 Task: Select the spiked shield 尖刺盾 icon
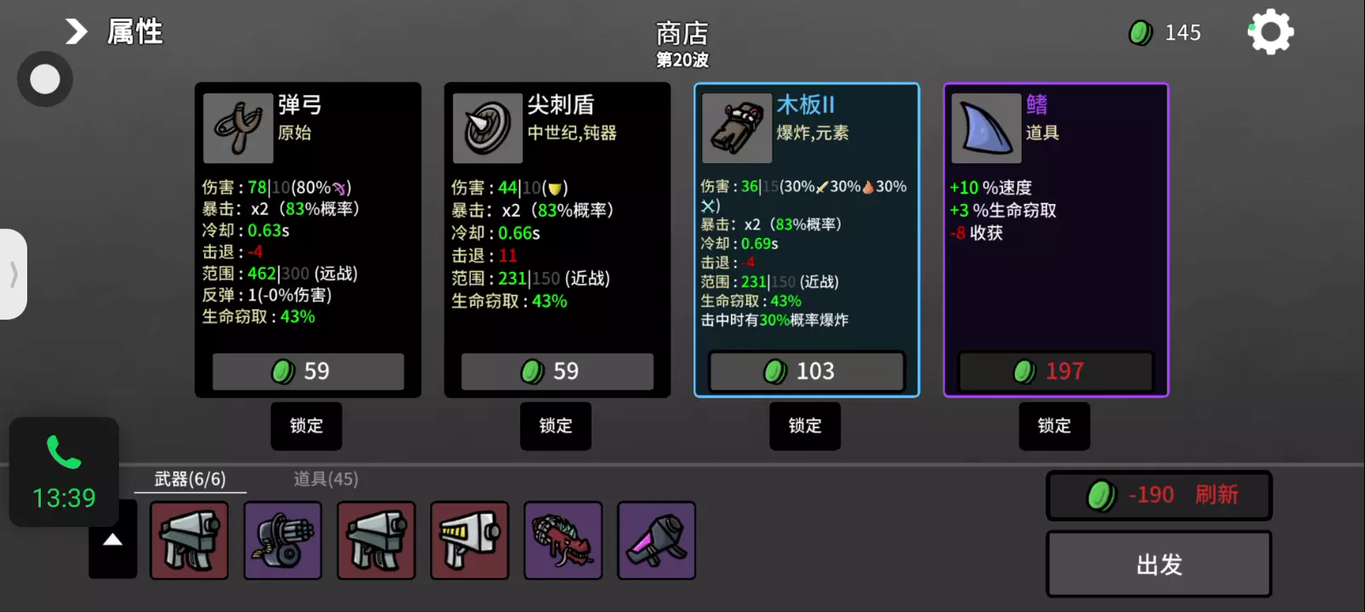tap(487, 128)
